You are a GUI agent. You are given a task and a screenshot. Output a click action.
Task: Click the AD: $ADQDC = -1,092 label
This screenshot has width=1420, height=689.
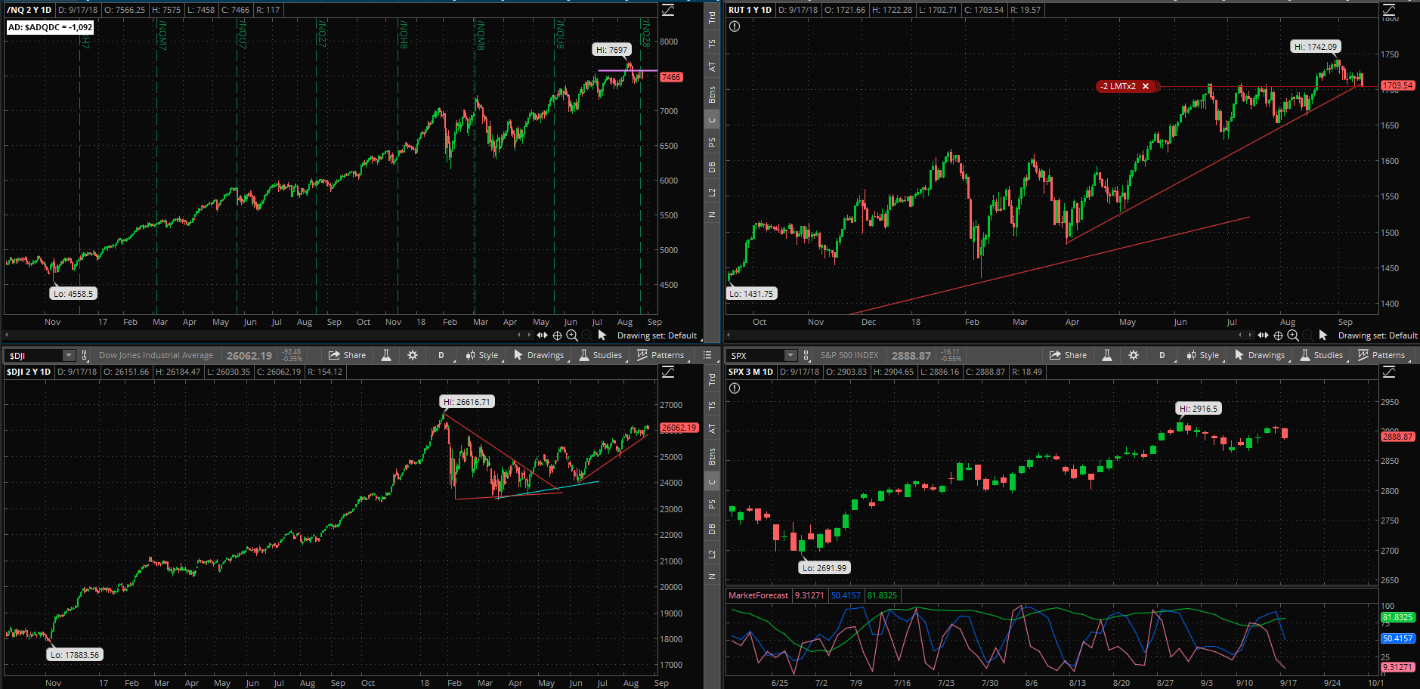[51, 27]
